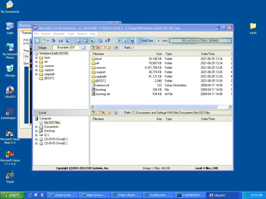Select the [BOOT] folder in the image tree
The image size is (266, 199).
pyautogui.click(x=49, y=78)
